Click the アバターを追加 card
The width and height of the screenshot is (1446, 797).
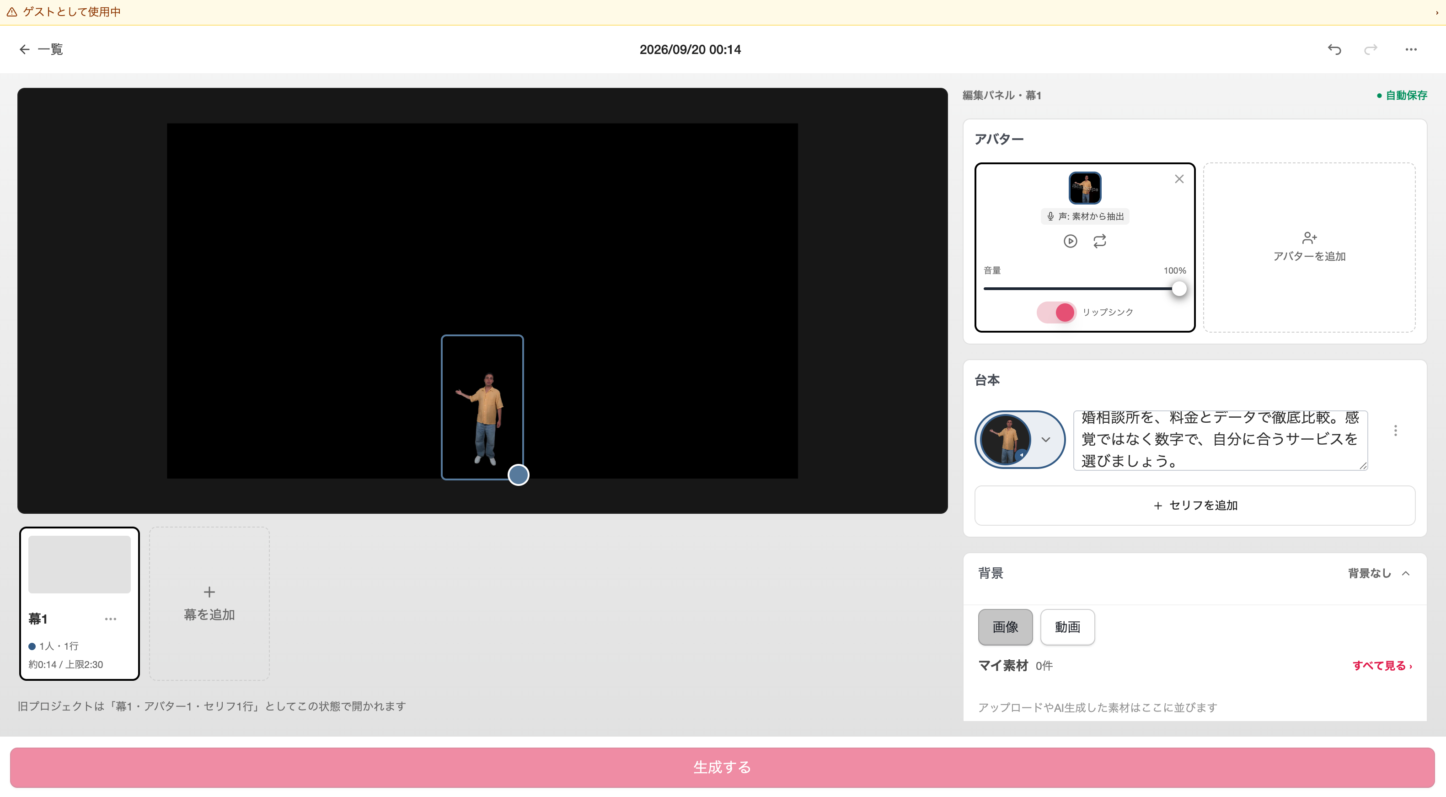click(1309, 247)
